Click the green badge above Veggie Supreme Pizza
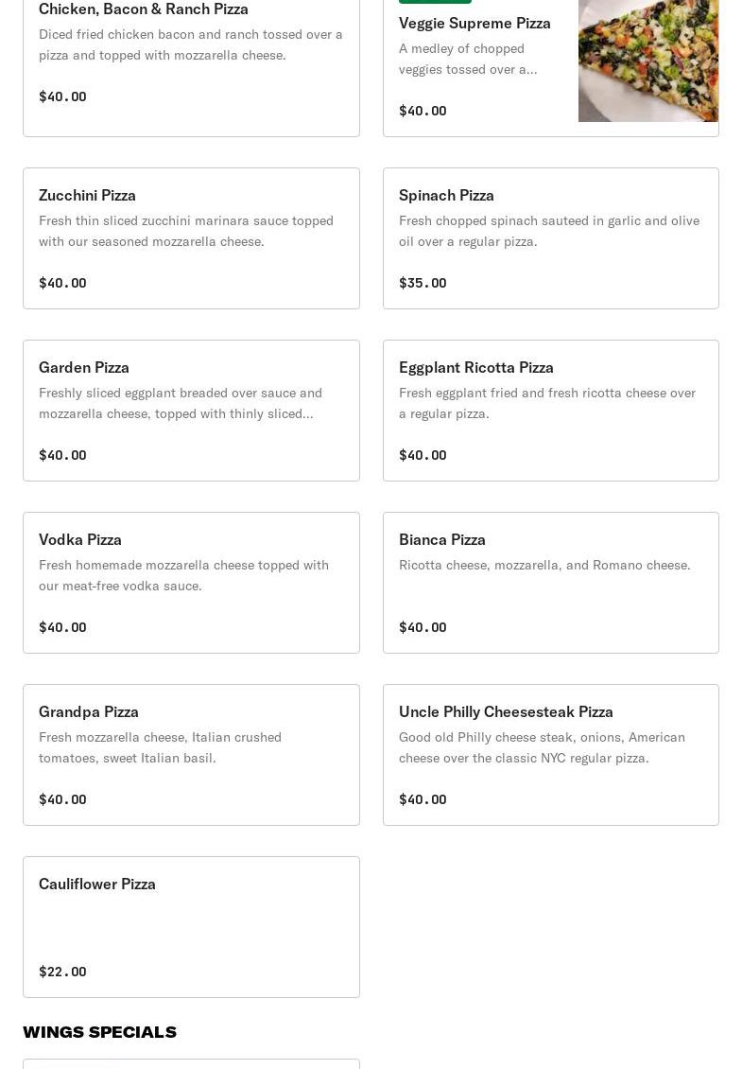Screen dimensions: 742x1069 point(435,1)
